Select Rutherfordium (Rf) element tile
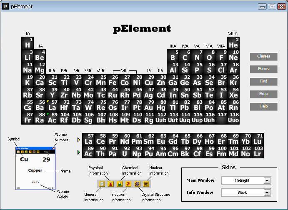Image resolution: width=288 pixels, height=210 pixels. pyautogui.click(x=64, y=118)
